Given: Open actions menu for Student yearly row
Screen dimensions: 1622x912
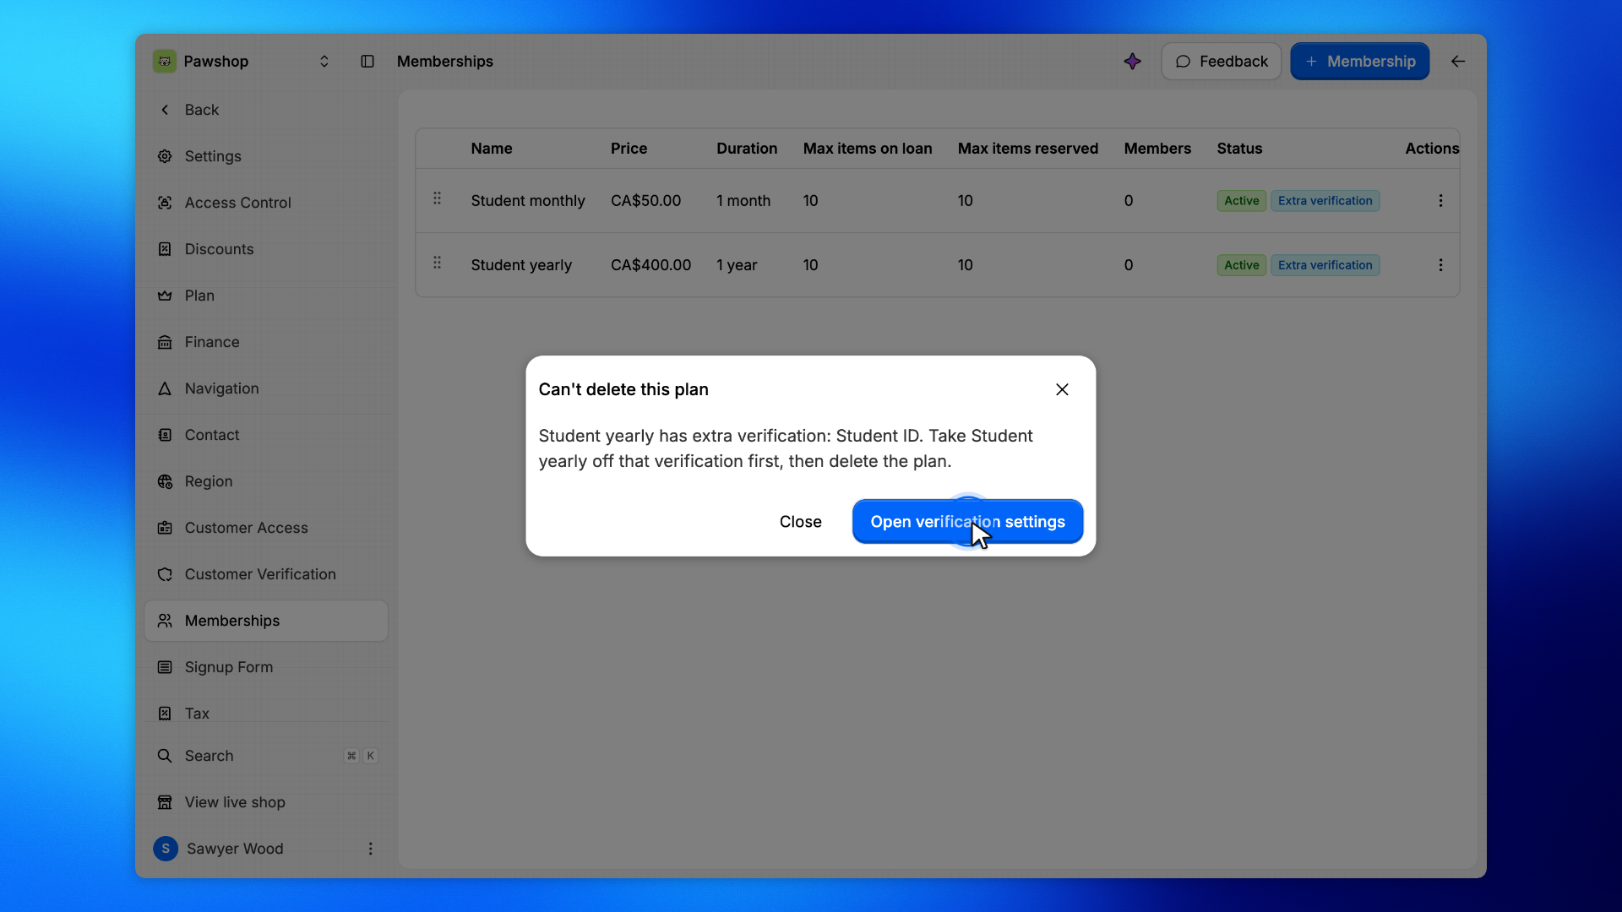Looking at the screenshot, I should pyautogui.click(x=1440, y=265).
